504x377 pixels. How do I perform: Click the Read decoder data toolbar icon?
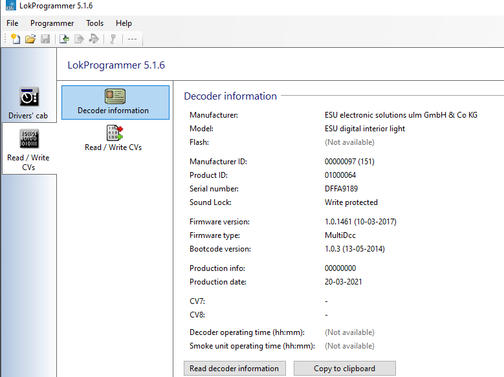pos(64,39)
